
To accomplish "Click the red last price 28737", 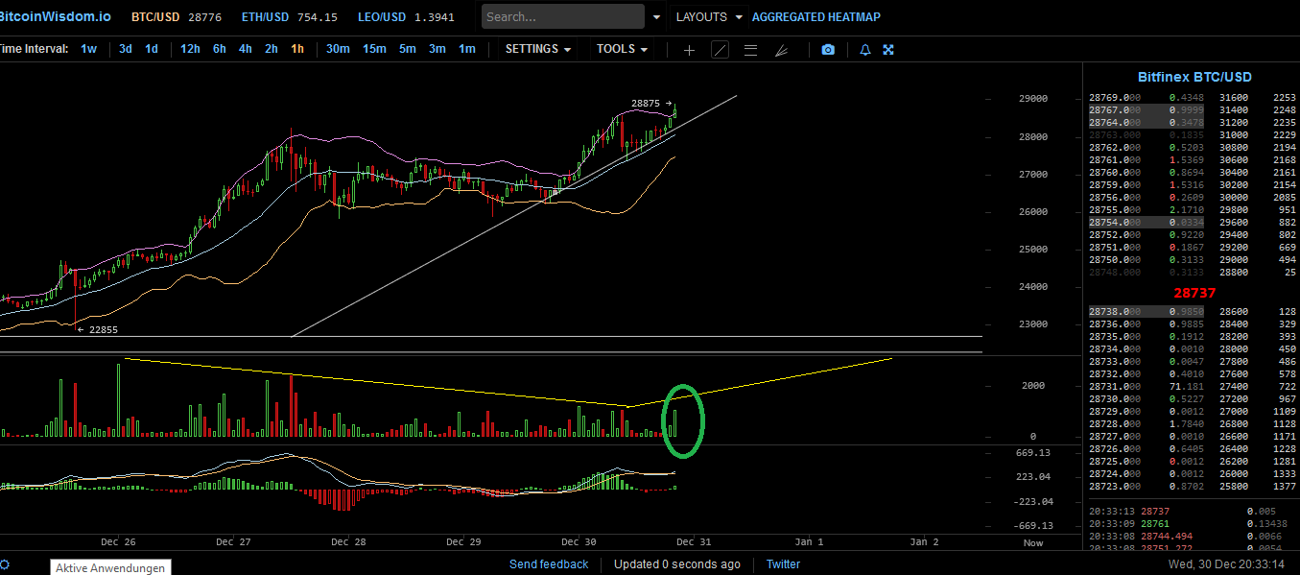I will coord(1194,293).
